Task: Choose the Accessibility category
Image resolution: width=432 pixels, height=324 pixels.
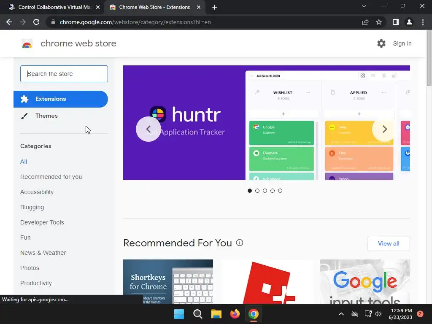Action: point(37,192)
